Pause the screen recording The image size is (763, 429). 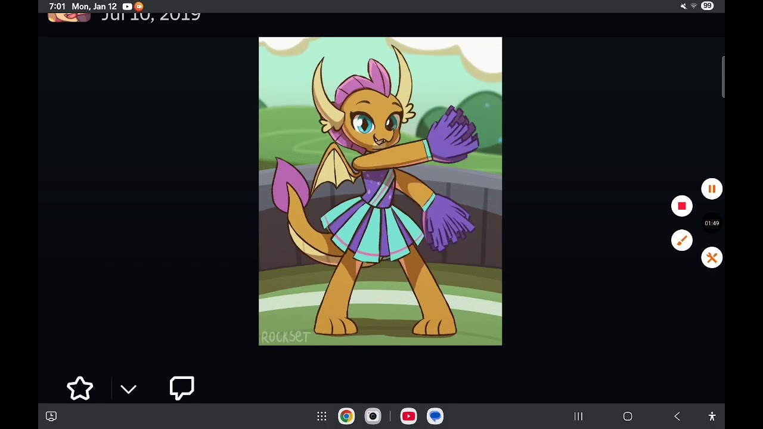712,189
